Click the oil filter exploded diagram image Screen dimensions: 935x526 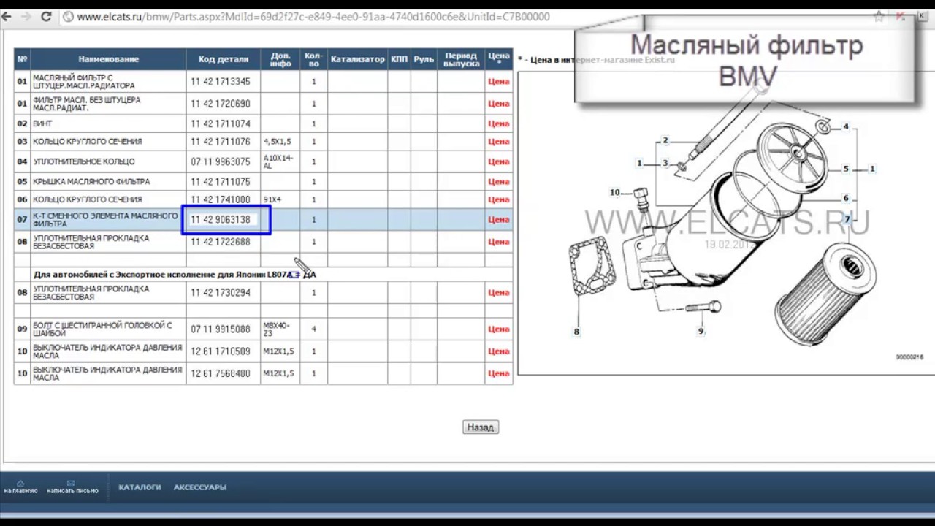(x=727, y=223)
